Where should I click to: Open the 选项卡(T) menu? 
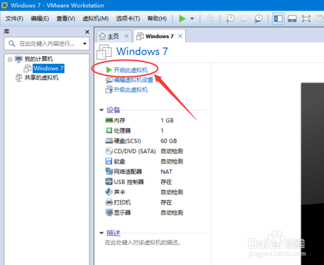tap(128, 19)
